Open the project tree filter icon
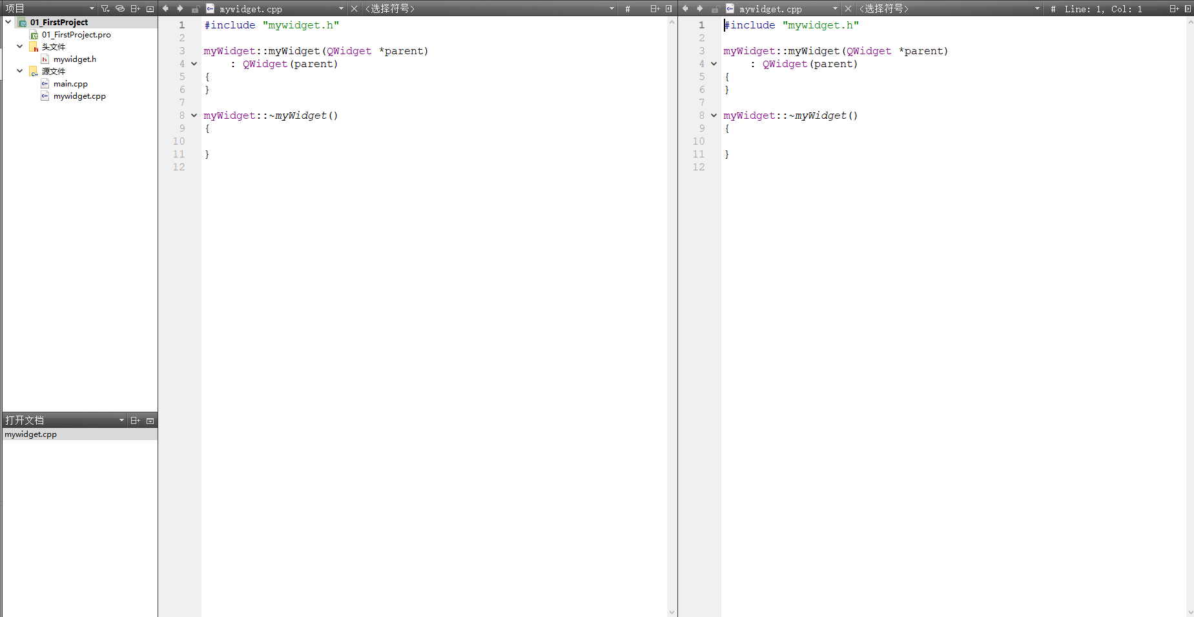The image size is (1194, 617). [x=105, y=8]
